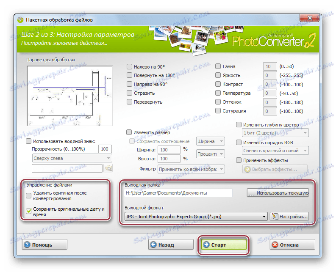
Task: Check "Удалить оригинал после конвертирования"
Action: pyautogui.click(x=28, y=195)
